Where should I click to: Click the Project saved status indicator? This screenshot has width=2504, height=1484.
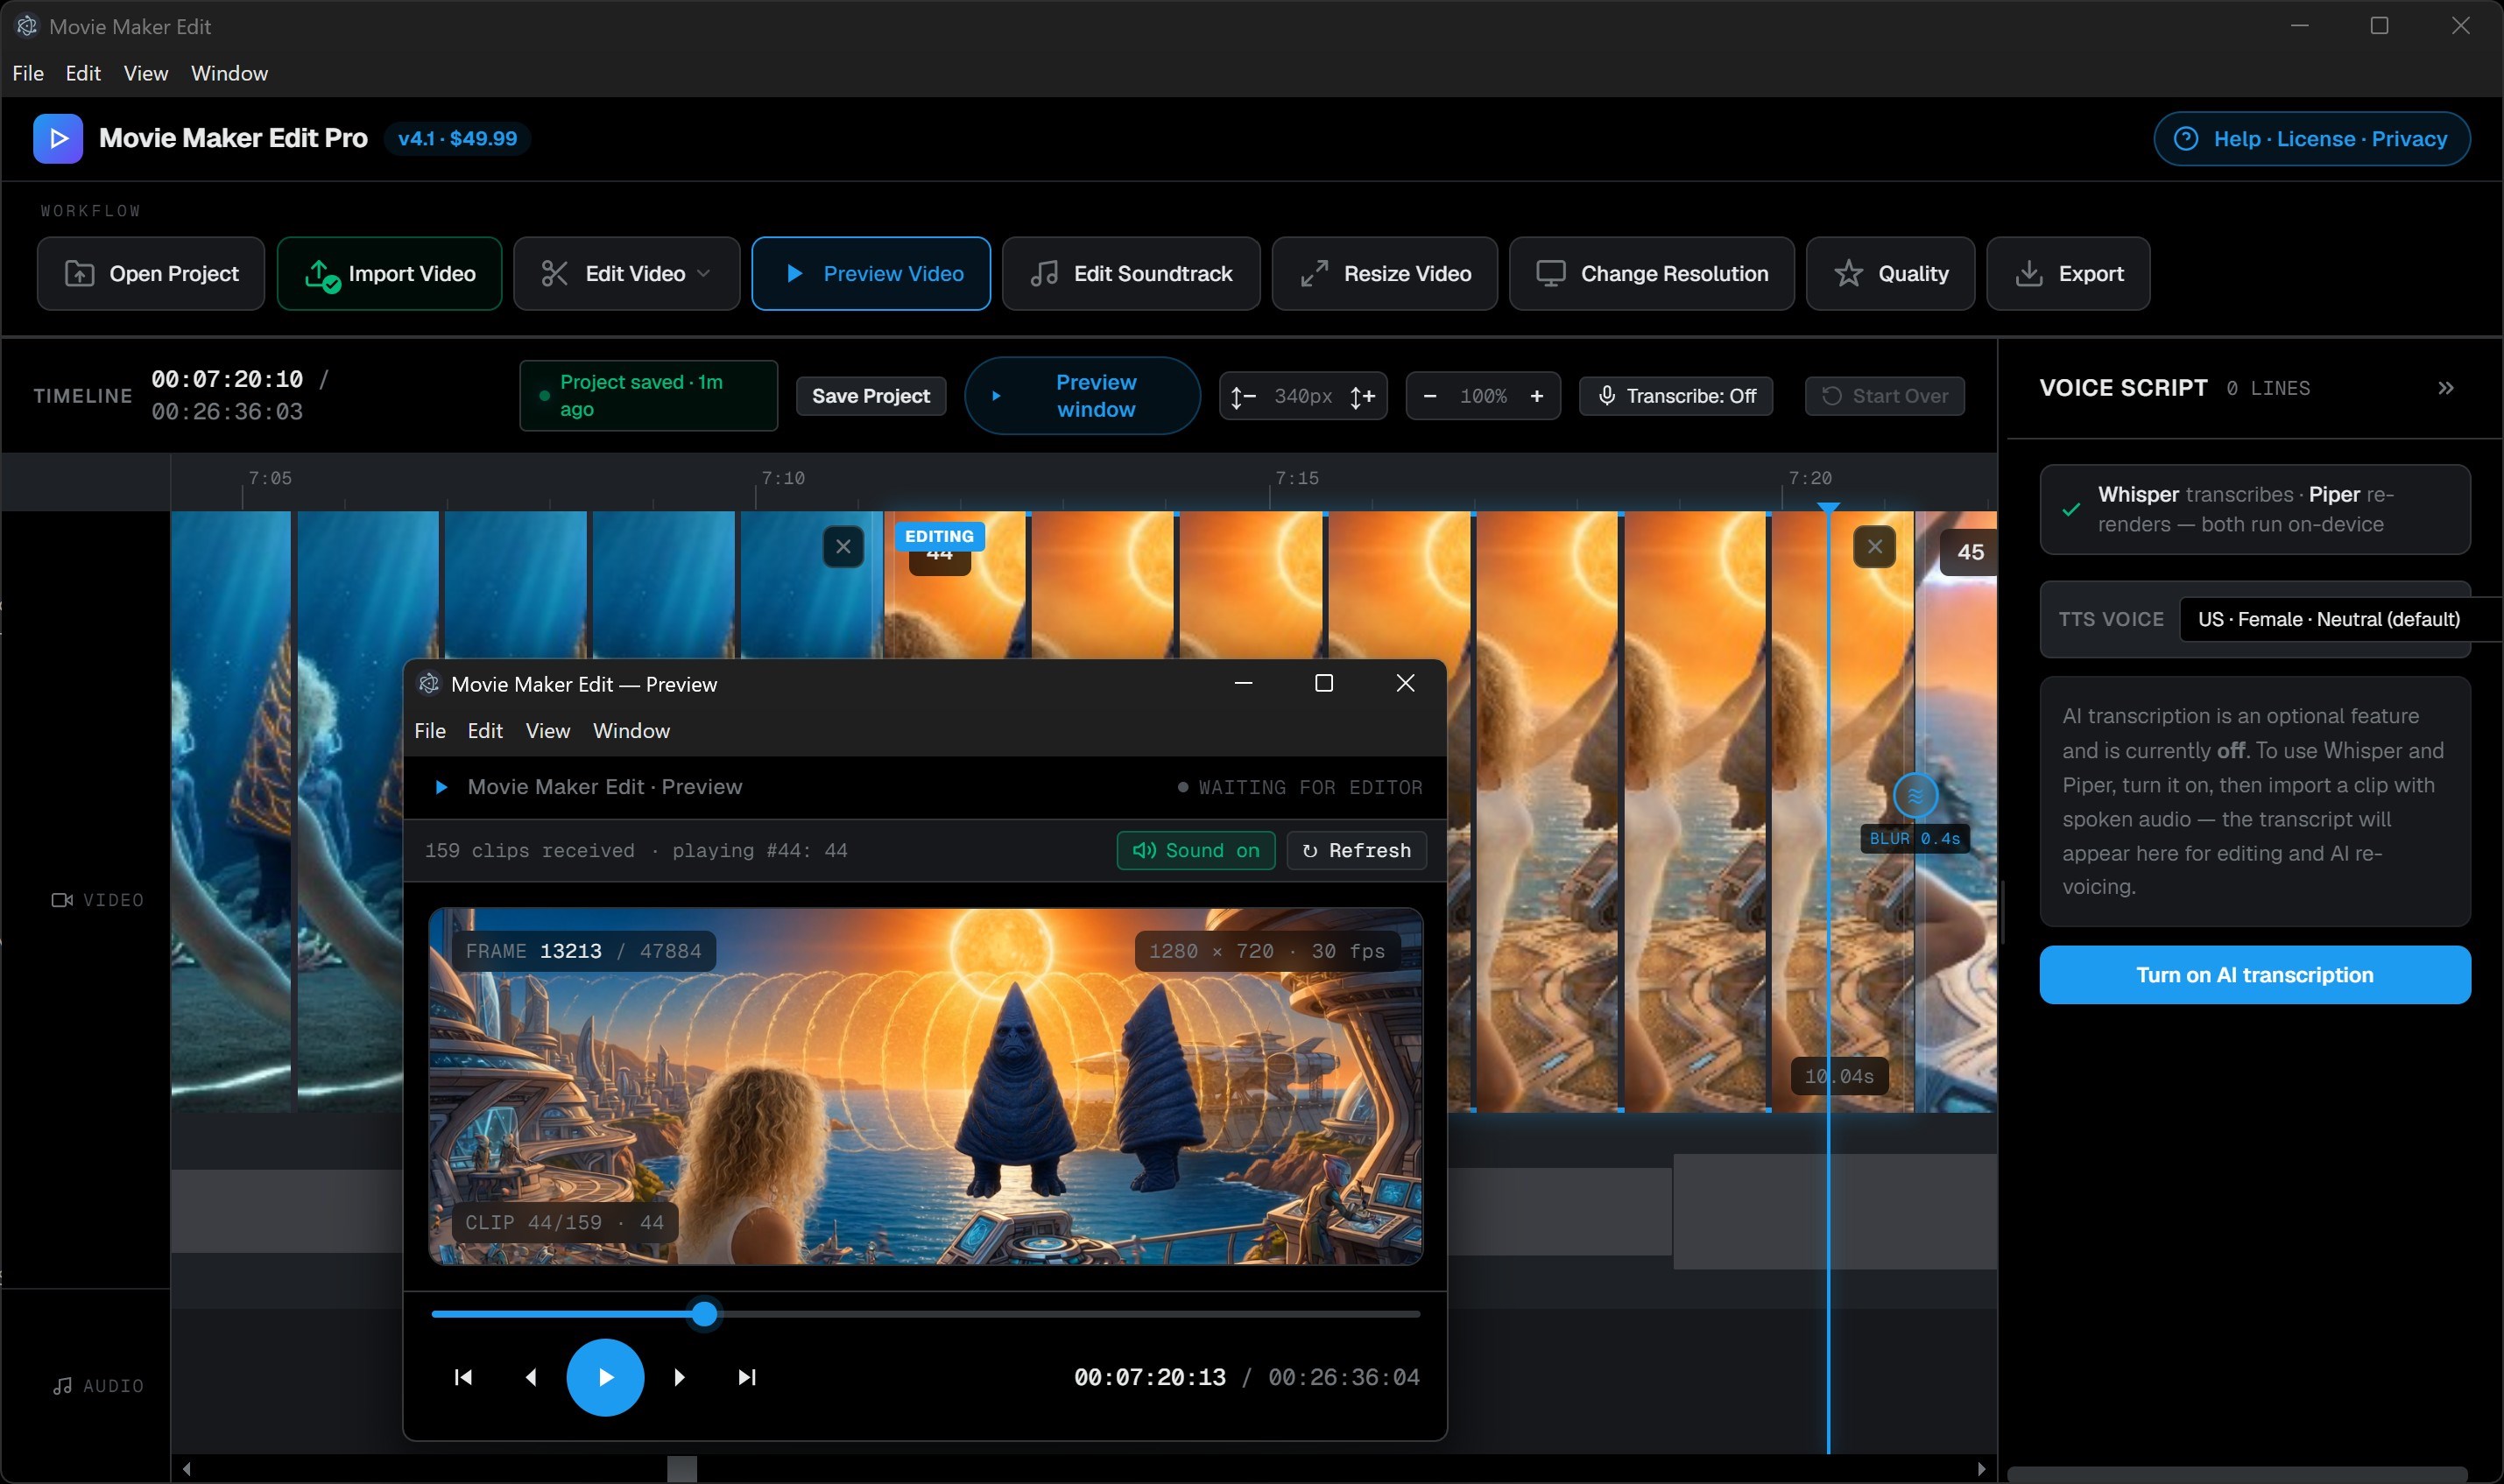pos(648,396)
